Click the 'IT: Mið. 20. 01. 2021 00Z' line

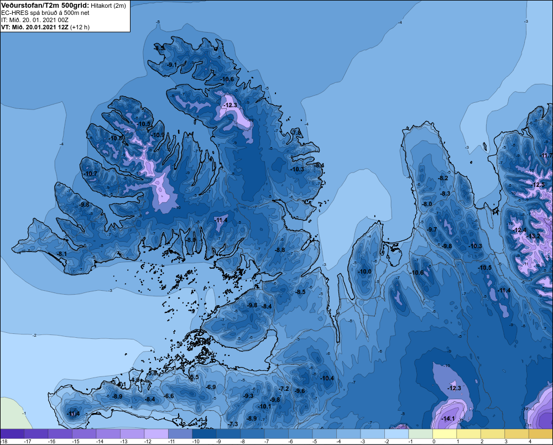(x=34, y=20)
